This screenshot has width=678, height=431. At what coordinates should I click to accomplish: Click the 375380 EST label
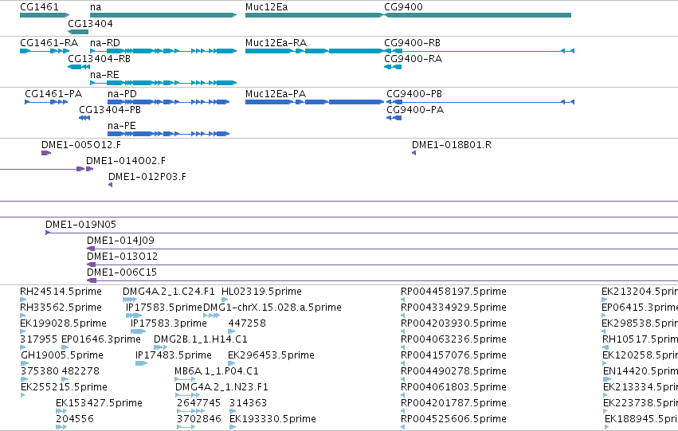(39, 371)
